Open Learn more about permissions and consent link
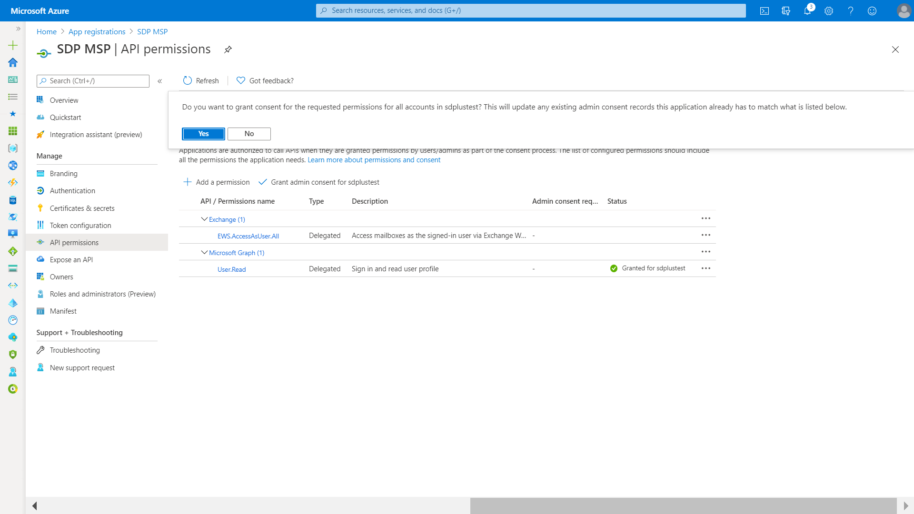Screen dimensions: 914x514 [374, 160]
